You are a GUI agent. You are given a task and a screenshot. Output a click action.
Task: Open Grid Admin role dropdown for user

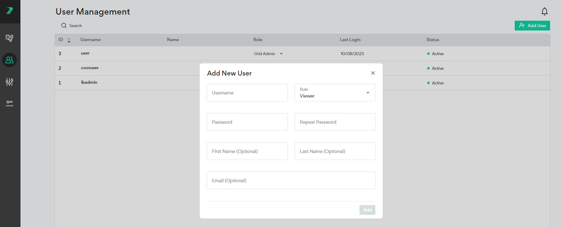point(268,54)
